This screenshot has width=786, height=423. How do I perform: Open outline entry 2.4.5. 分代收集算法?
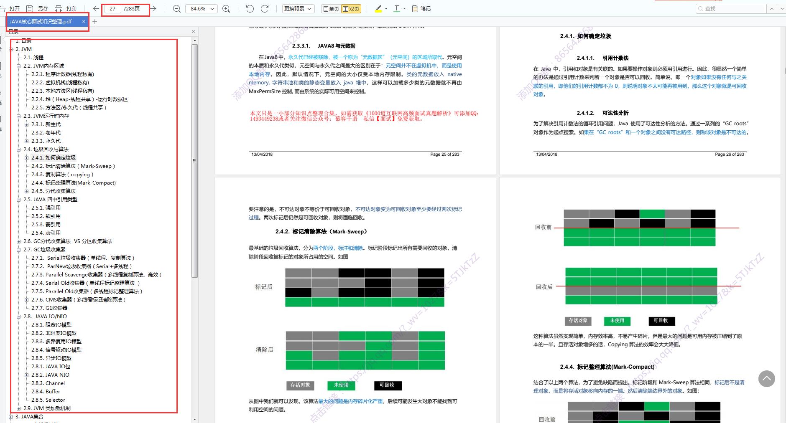tap(54, 191)
